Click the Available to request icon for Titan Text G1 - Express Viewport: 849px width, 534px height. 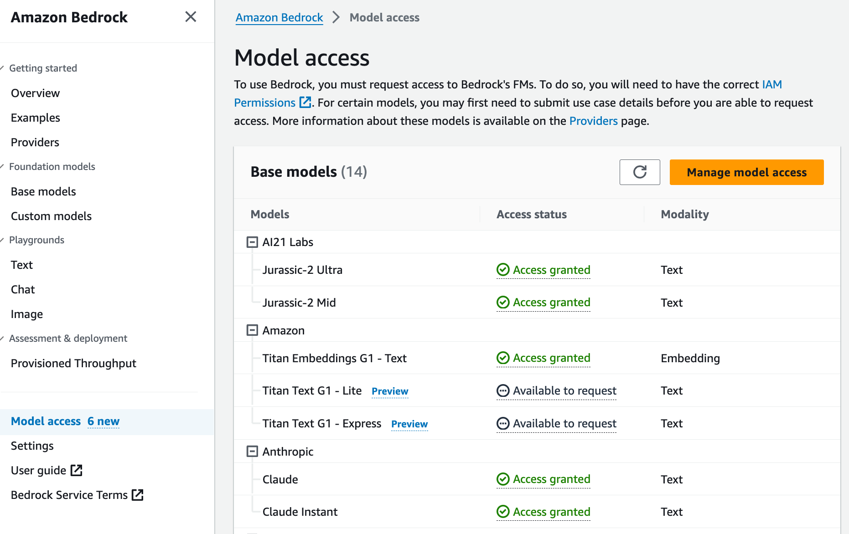tap(502, 423)
